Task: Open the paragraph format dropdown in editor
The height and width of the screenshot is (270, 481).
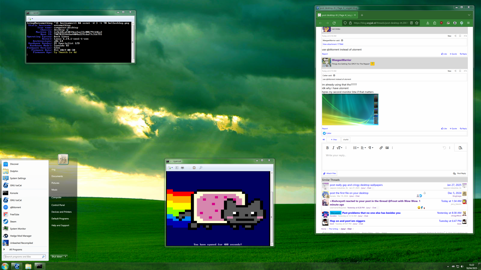Action: click(x=371, y=148)
